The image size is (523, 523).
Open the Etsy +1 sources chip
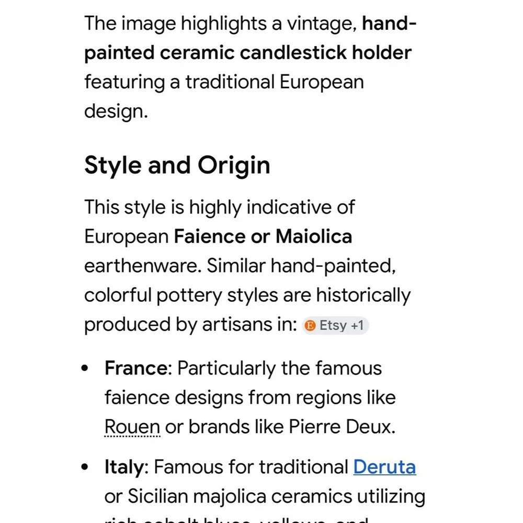click(x=335, y=325)
